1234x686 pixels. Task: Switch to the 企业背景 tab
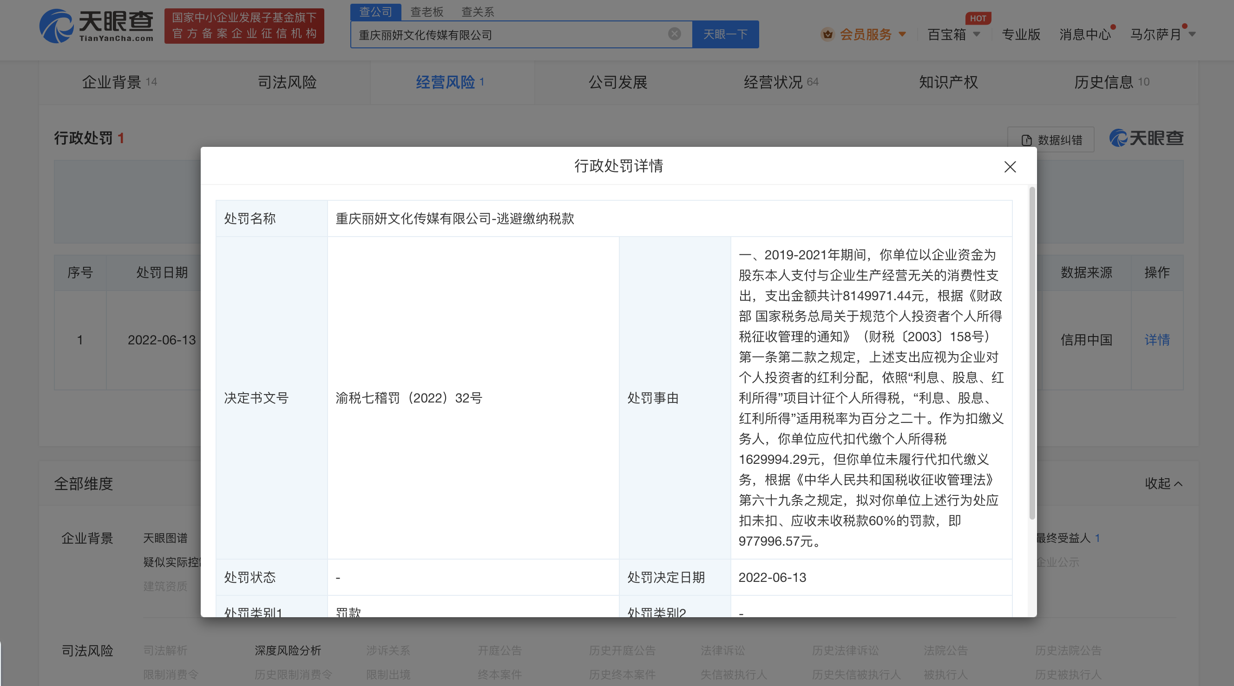pyautogui.click(x=113, y=82)
